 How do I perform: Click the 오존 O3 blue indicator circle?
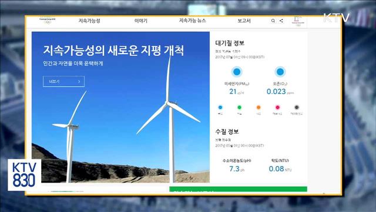tap(280, 72)
